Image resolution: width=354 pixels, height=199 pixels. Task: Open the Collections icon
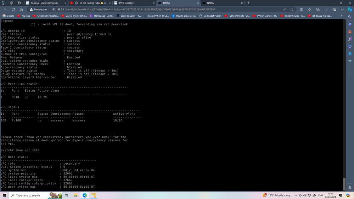click(x=318, y=10)
